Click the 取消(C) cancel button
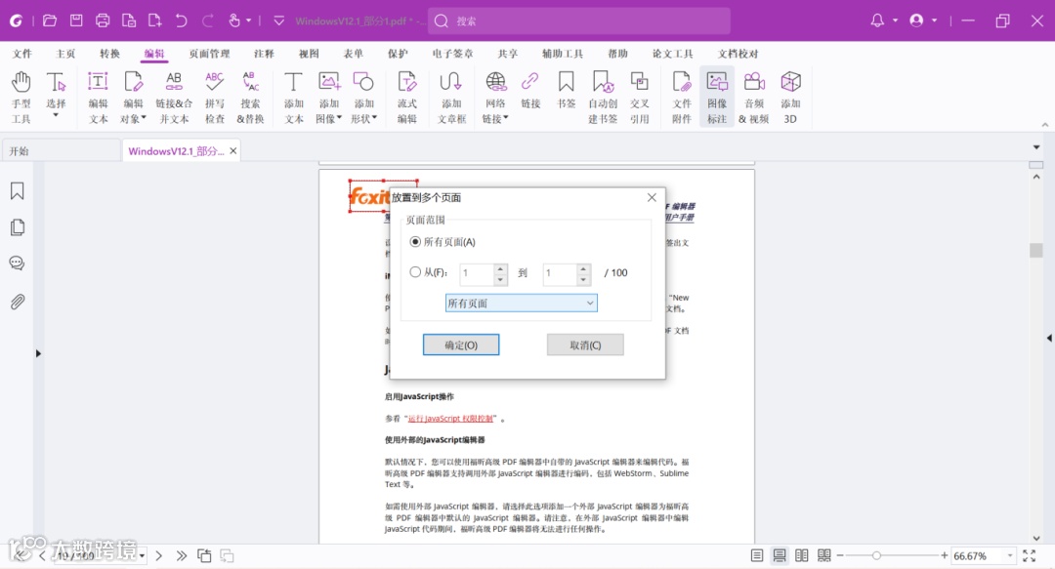The image size is (1055, 569). pos(585,345)
